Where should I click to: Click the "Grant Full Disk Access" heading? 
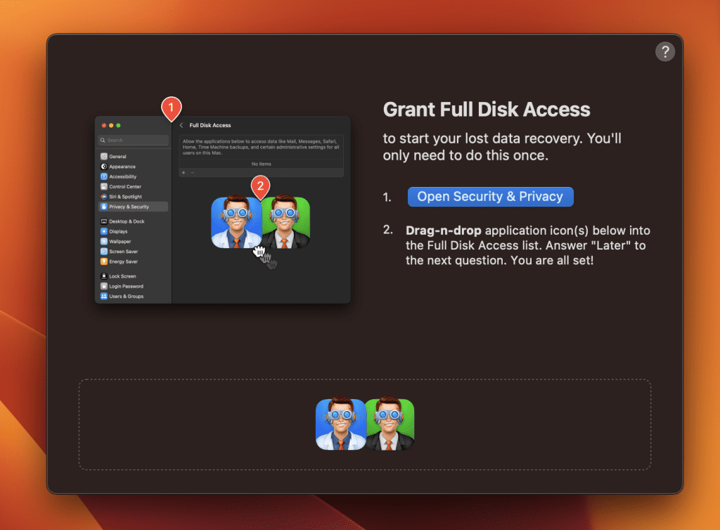pos(487,110)
